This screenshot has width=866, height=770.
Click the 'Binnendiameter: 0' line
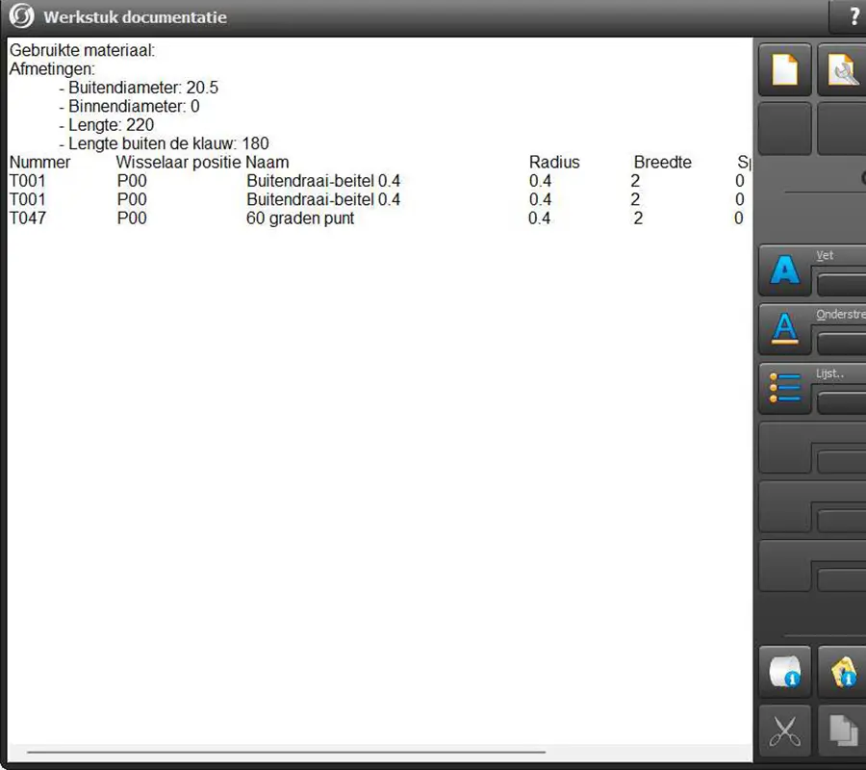(129, 106)
